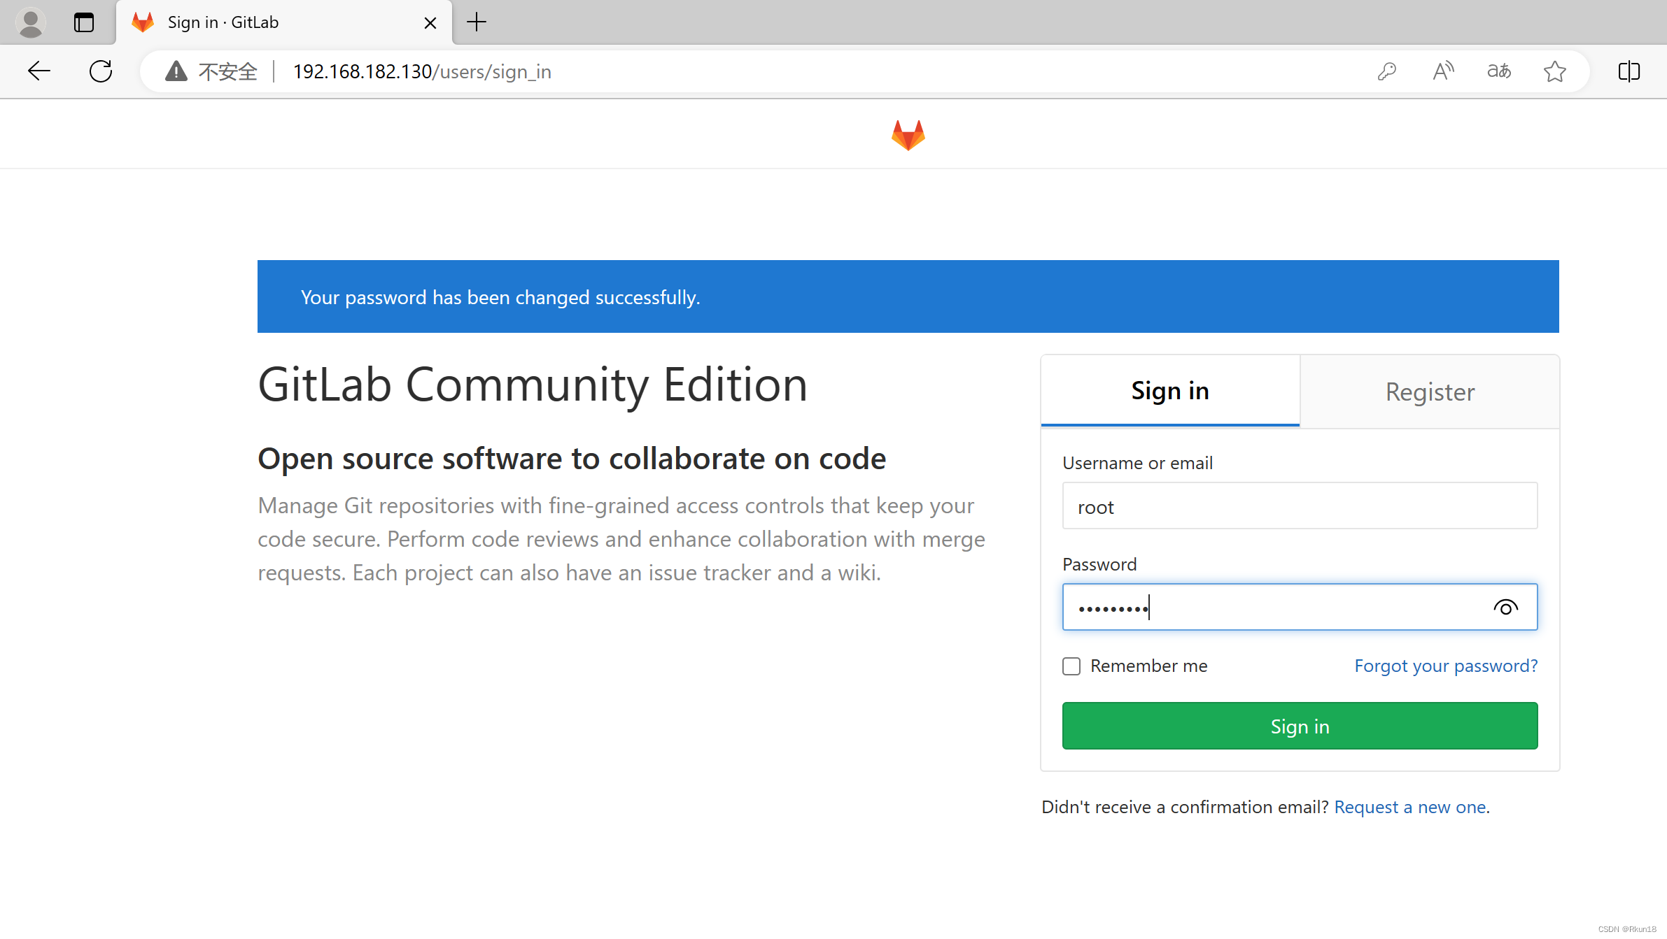Click the Username or email field

[1300, 506]
